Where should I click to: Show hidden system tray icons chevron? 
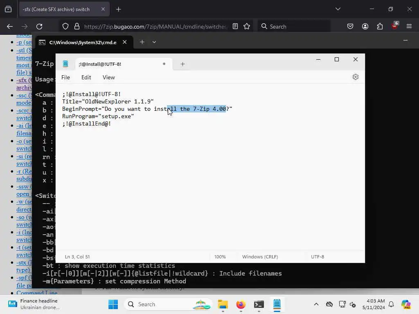316,304
